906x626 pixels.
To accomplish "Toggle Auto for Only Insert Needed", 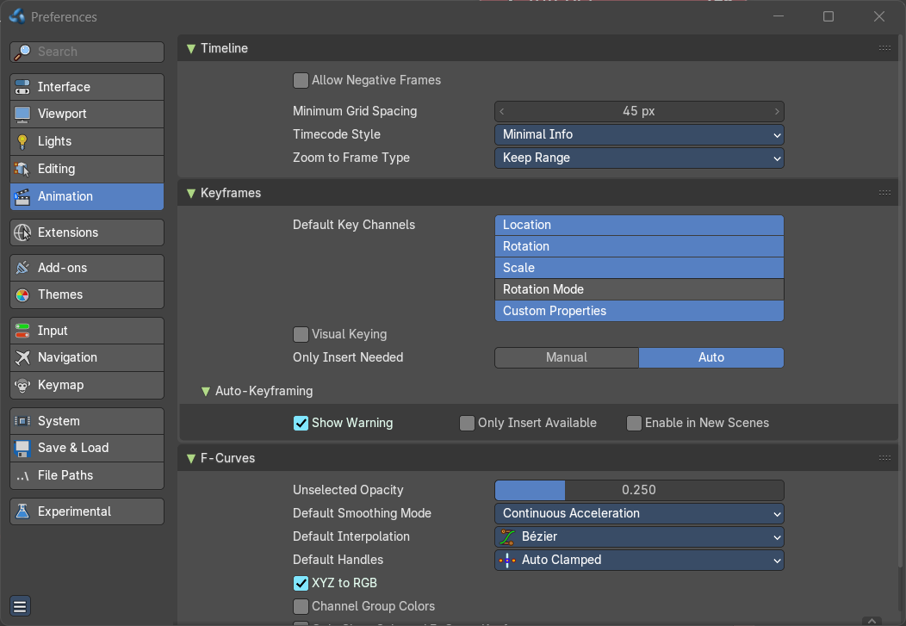I will [711, 357].
